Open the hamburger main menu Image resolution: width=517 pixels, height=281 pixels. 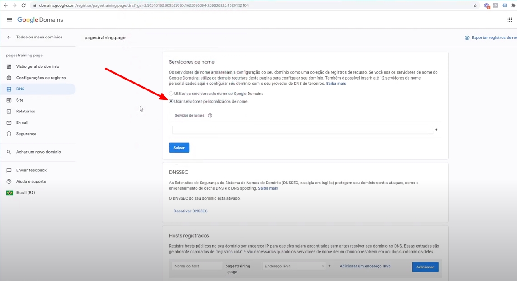point(9,20)
